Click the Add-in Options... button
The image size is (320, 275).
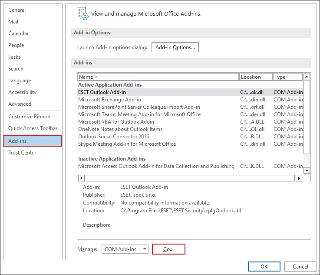pyautogui.click(x=175, y=47)
